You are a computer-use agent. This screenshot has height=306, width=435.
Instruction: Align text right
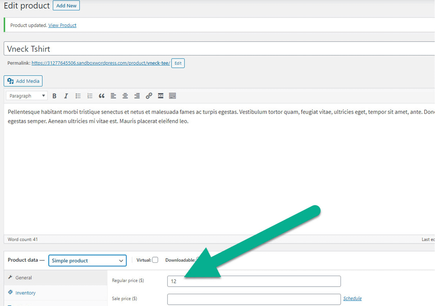[137, 96]
